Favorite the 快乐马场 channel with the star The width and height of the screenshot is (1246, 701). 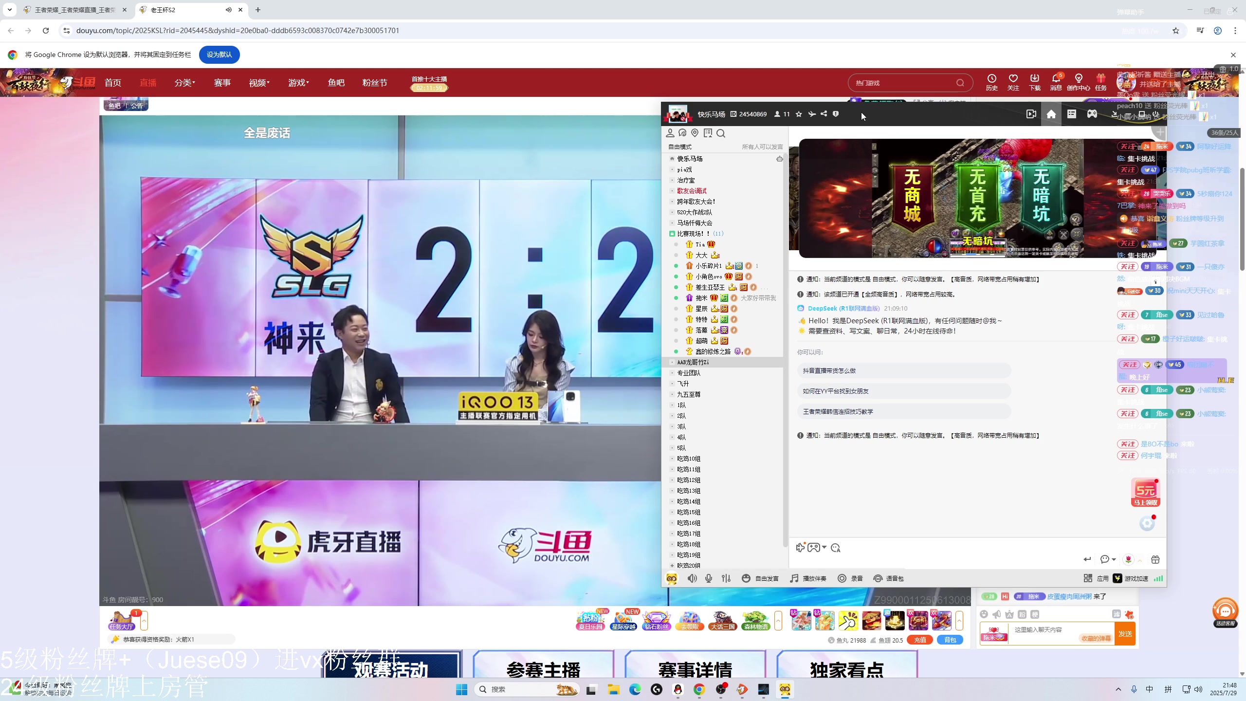799,114
